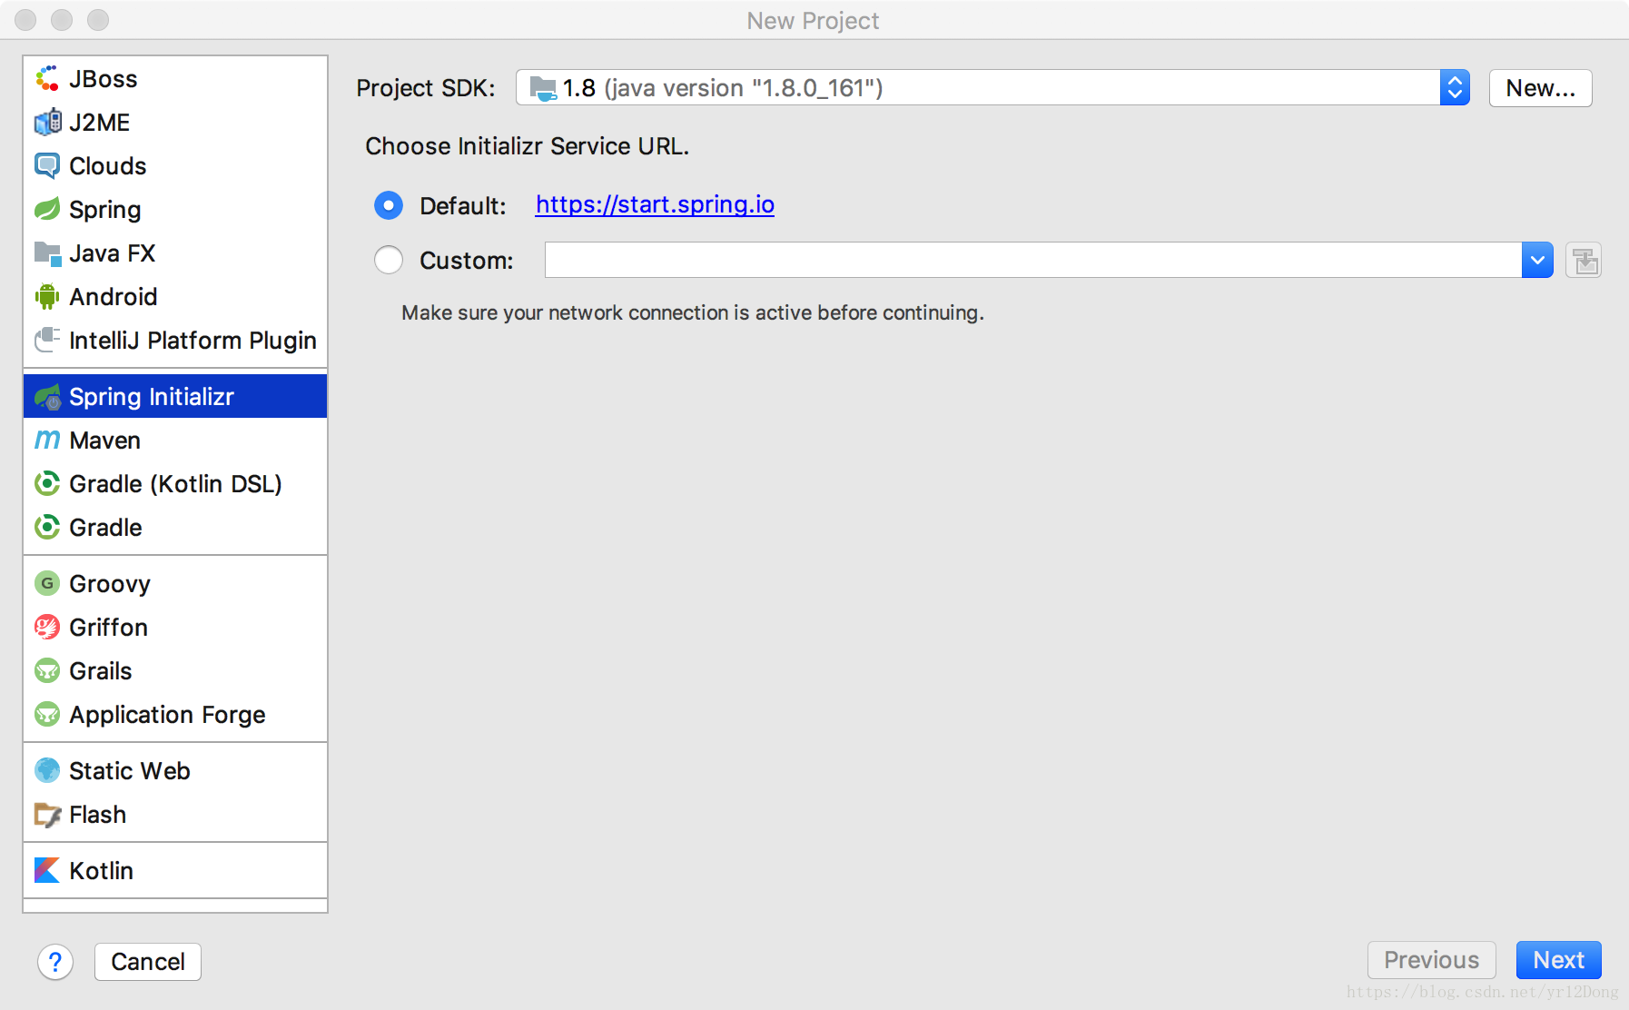Select Flash in the project list
Screen dimensions: 1629x1010
coord(175,815)
